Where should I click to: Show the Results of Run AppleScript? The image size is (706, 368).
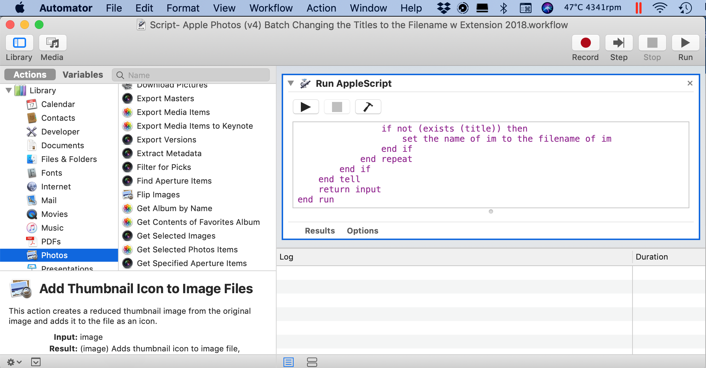pyautogui.click(x=320, y=231)
